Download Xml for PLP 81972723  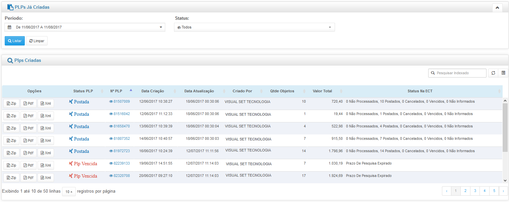click(46, 153)
